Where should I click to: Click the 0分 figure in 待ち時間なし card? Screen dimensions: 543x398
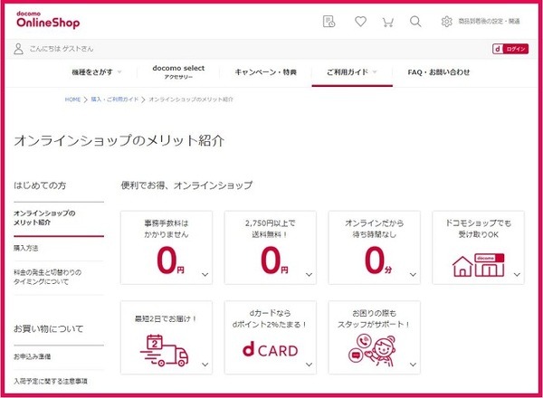[x=377, y=261]
